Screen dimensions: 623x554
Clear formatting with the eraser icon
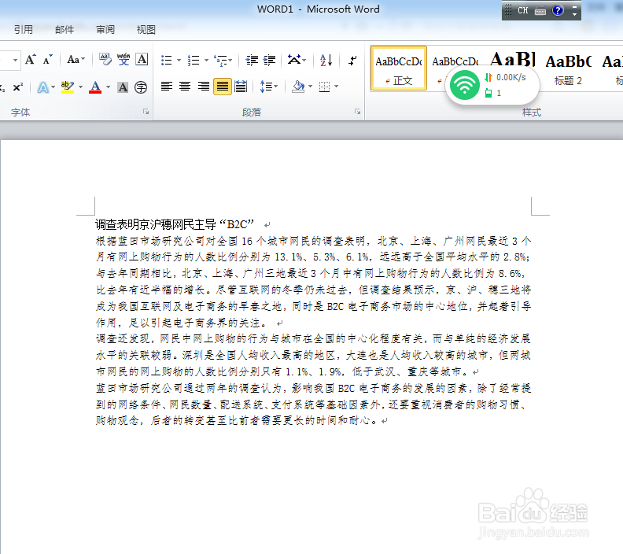[x=105, y=60]
